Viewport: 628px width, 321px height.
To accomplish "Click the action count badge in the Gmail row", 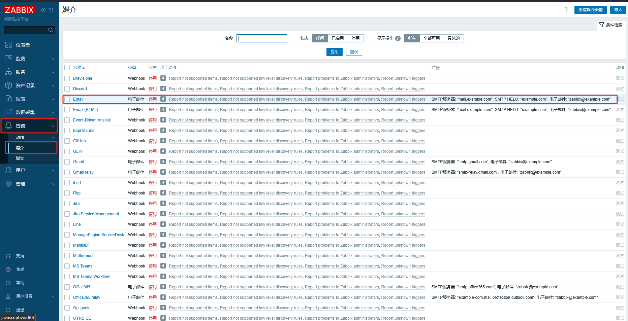I will 163,162.
